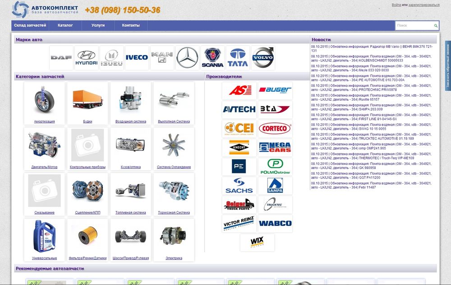
Task: Click the Автокомплект site logo
Action: [x=46, y=9]
